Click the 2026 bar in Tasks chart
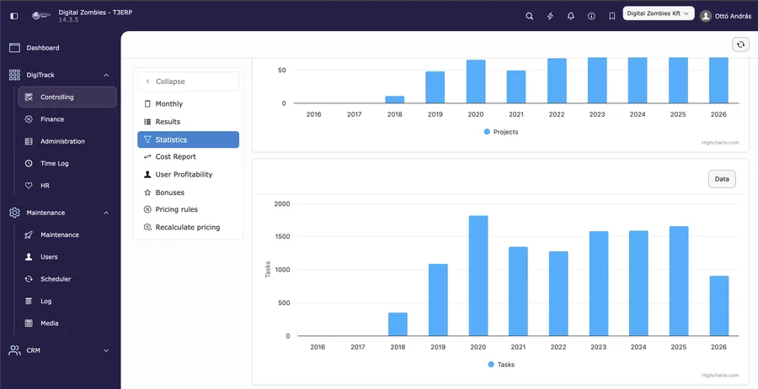The width and height of the screenshot is (758, 389). (719, 306)
